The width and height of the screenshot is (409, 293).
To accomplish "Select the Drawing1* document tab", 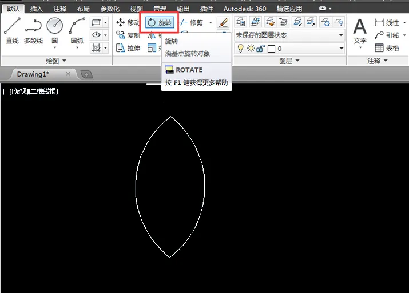I will pos(33,74).
